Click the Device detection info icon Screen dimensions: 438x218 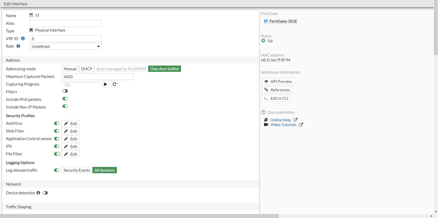(x=38, y=193)
